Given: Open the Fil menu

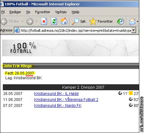Looking at the screenshot, I should click(3, 12).
